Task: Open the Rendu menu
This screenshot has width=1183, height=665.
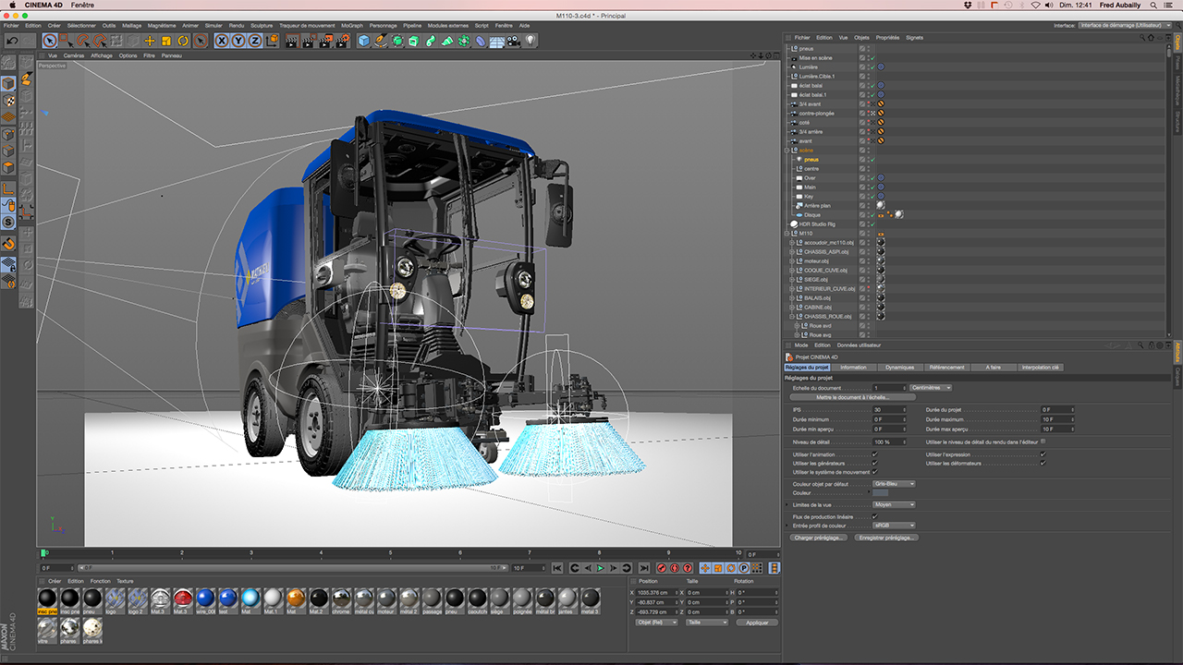Action: point(237,26)
